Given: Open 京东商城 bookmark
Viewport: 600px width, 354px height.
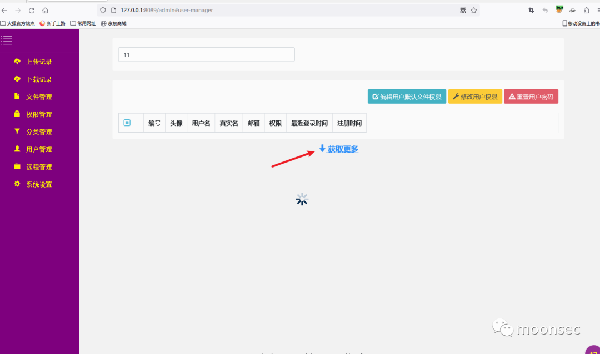Looking at the screenshot, I should coord(114,23).
